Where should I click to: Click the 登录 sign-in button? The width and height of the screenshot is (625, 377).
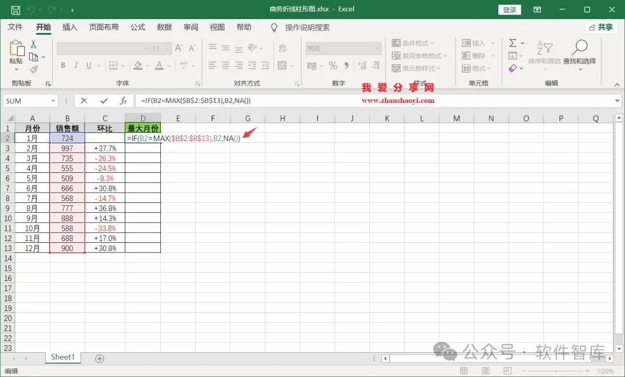(x=509, y=10)
